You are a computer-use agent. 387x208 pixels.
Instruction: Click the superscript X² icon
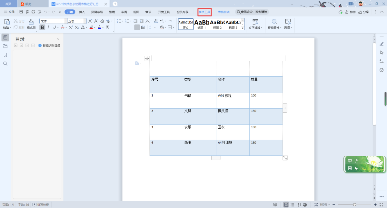[x=71, y=27]
